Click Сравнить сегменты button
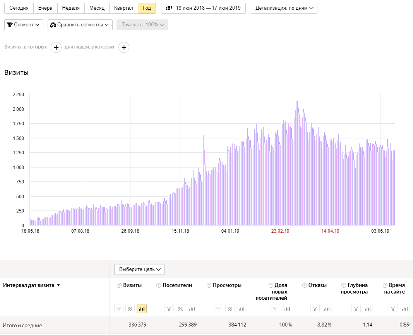Viewport: 413px width, 335px height. point(80,25)
